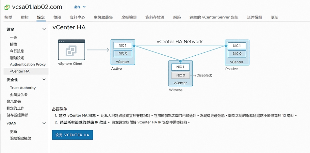This screenshot has width=310, height=153.
Task: Open the 虛擬機器 tab
Action: (129, 17)
